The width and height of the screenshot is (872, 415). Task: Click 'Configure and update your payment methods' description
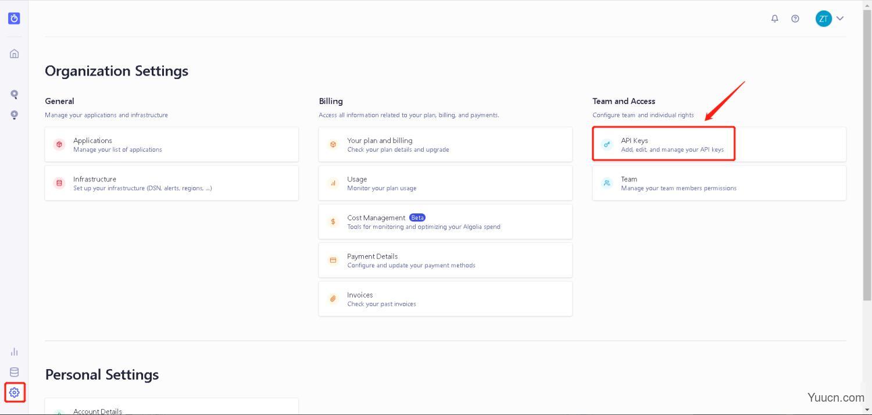click(411, 266)
